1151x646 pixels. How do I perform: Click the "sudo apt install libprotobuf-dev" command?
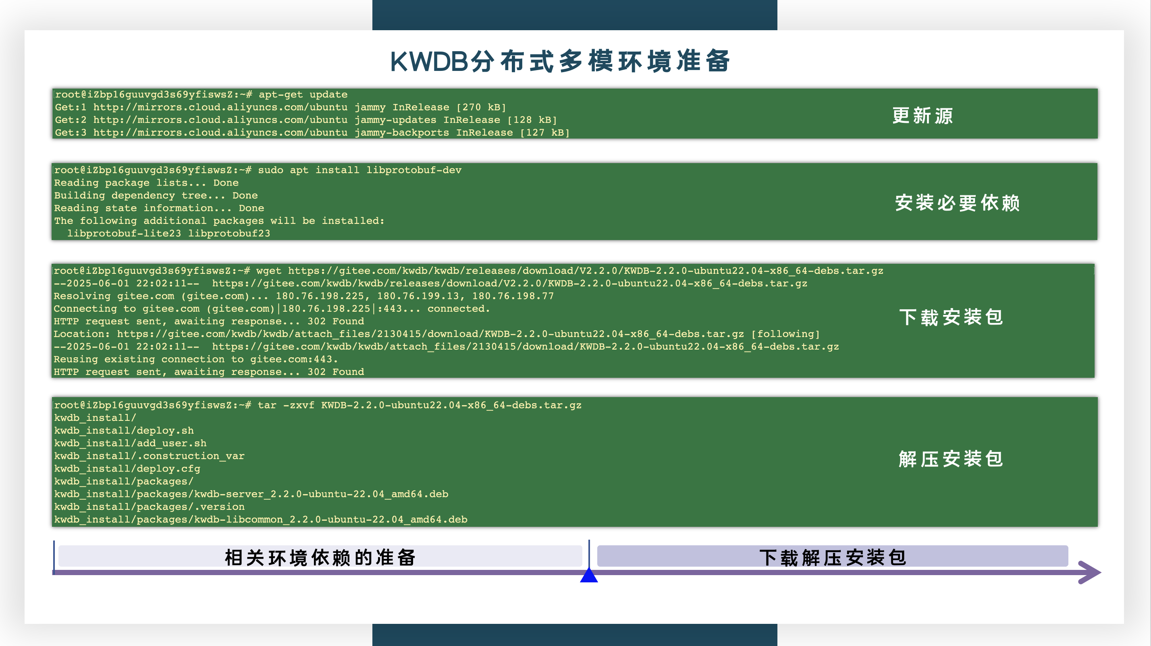pyautogui.click(x=258, y=170)
